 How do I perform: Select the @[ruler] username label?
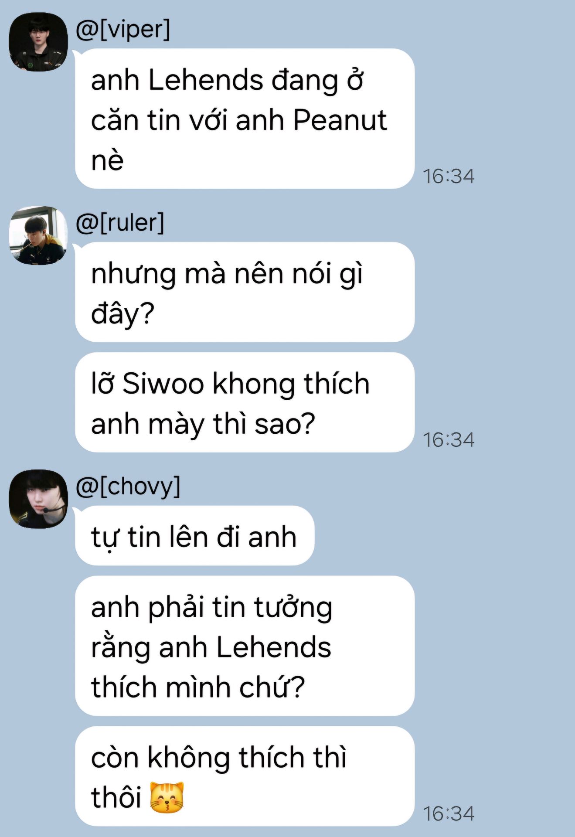click(120, 223)
